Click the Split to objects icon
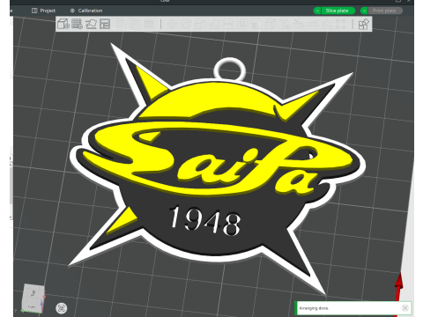Viewport: 423px width, 317px height. pos(121,24)
